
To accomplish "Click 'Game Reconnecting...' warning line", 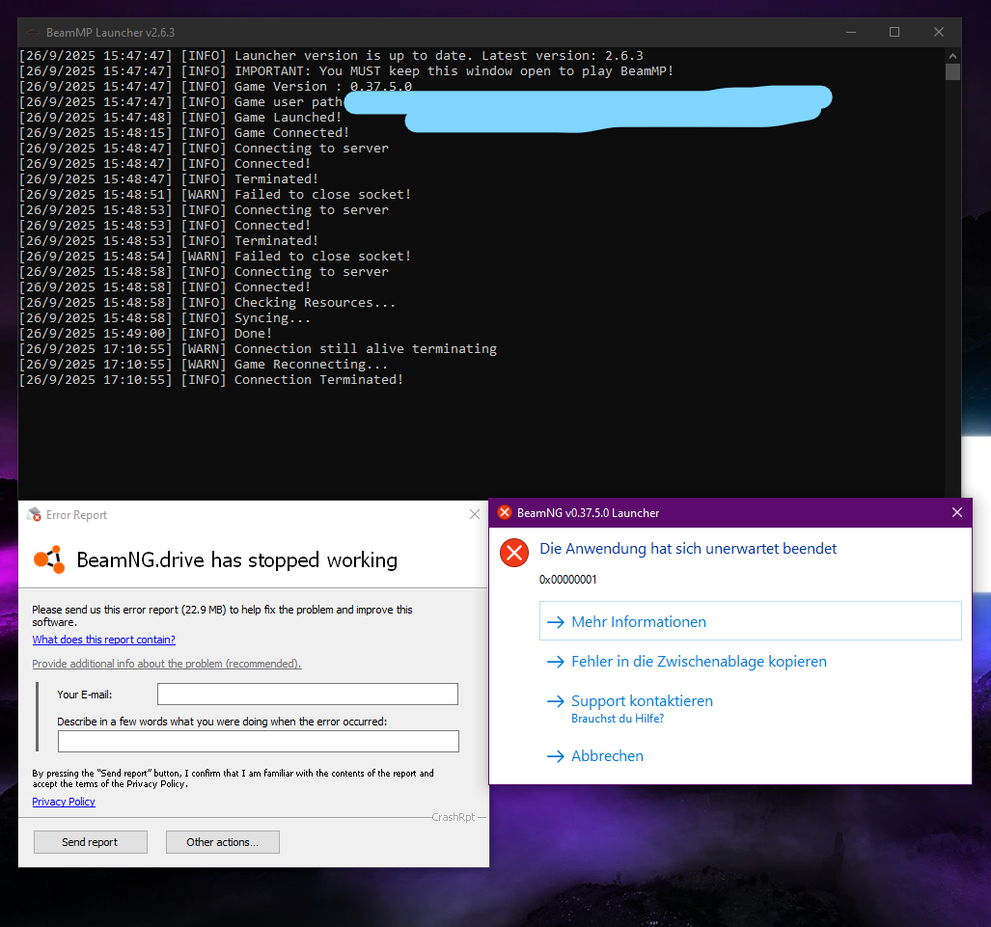I will [x=204, y=365].
